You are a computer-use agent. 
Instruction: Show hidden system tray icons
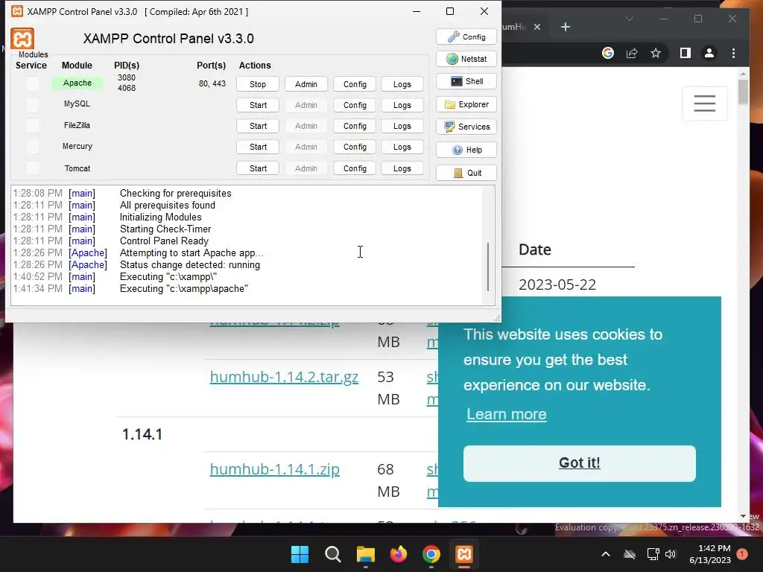coord(605,554)
